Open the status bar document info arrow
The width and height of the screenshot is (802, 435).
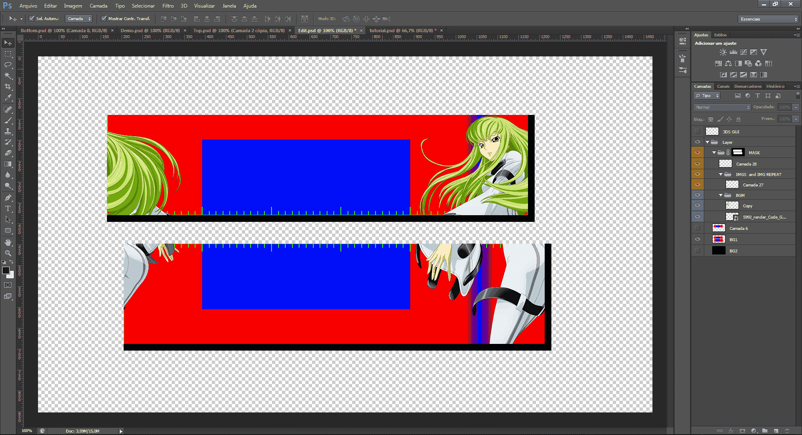tap(121, 431)
